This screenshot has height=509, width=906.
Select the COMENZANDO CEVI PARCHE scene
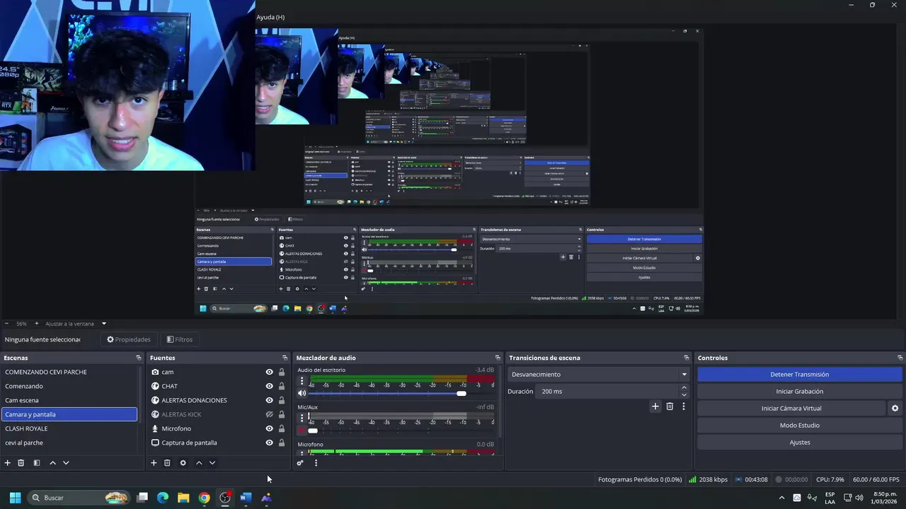tap(69, 372)
